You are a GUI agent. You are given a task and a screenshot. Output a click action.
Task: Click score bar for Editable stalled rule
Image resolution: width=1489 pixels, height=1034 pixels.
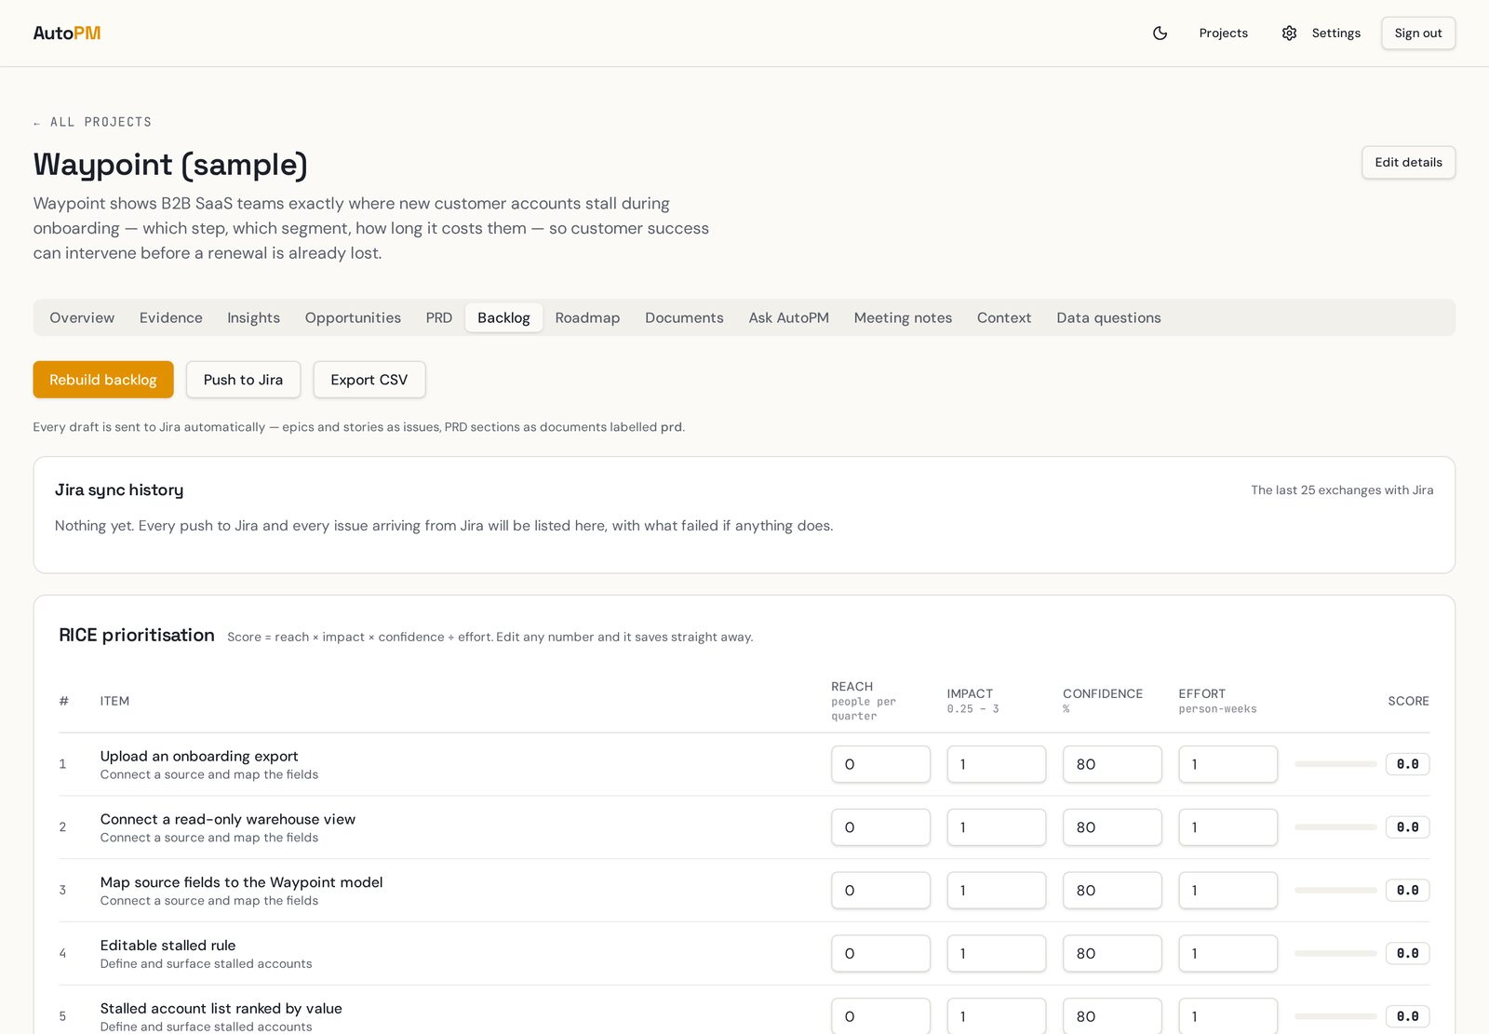1335,954
